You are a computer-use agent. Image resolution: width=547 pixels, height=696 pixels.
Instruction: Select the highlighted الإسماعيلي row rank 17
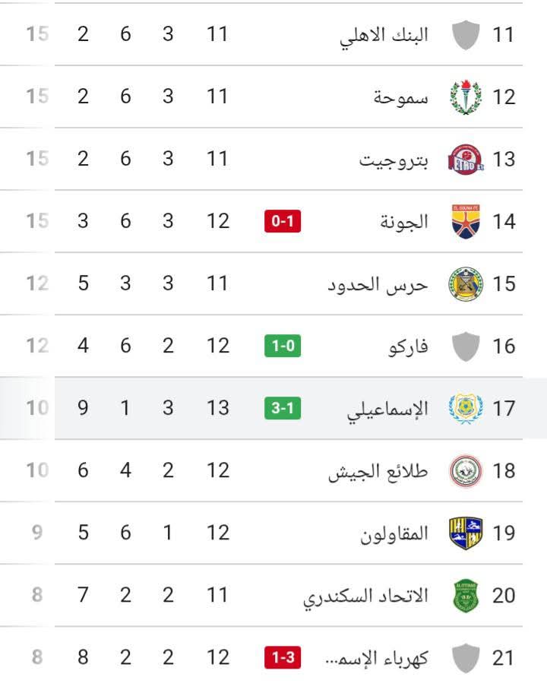(504, 409)
